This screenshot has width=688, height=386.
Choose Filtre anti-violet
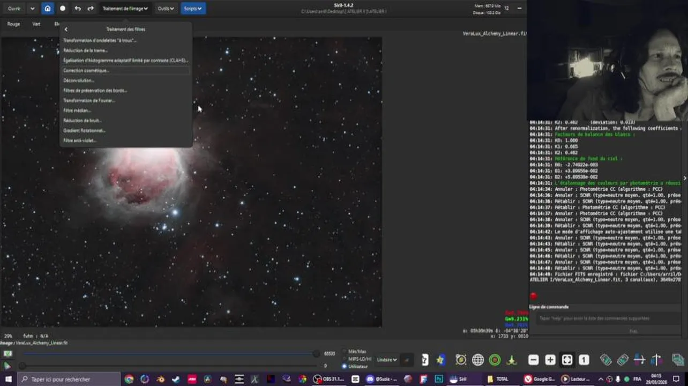point(80,140)
